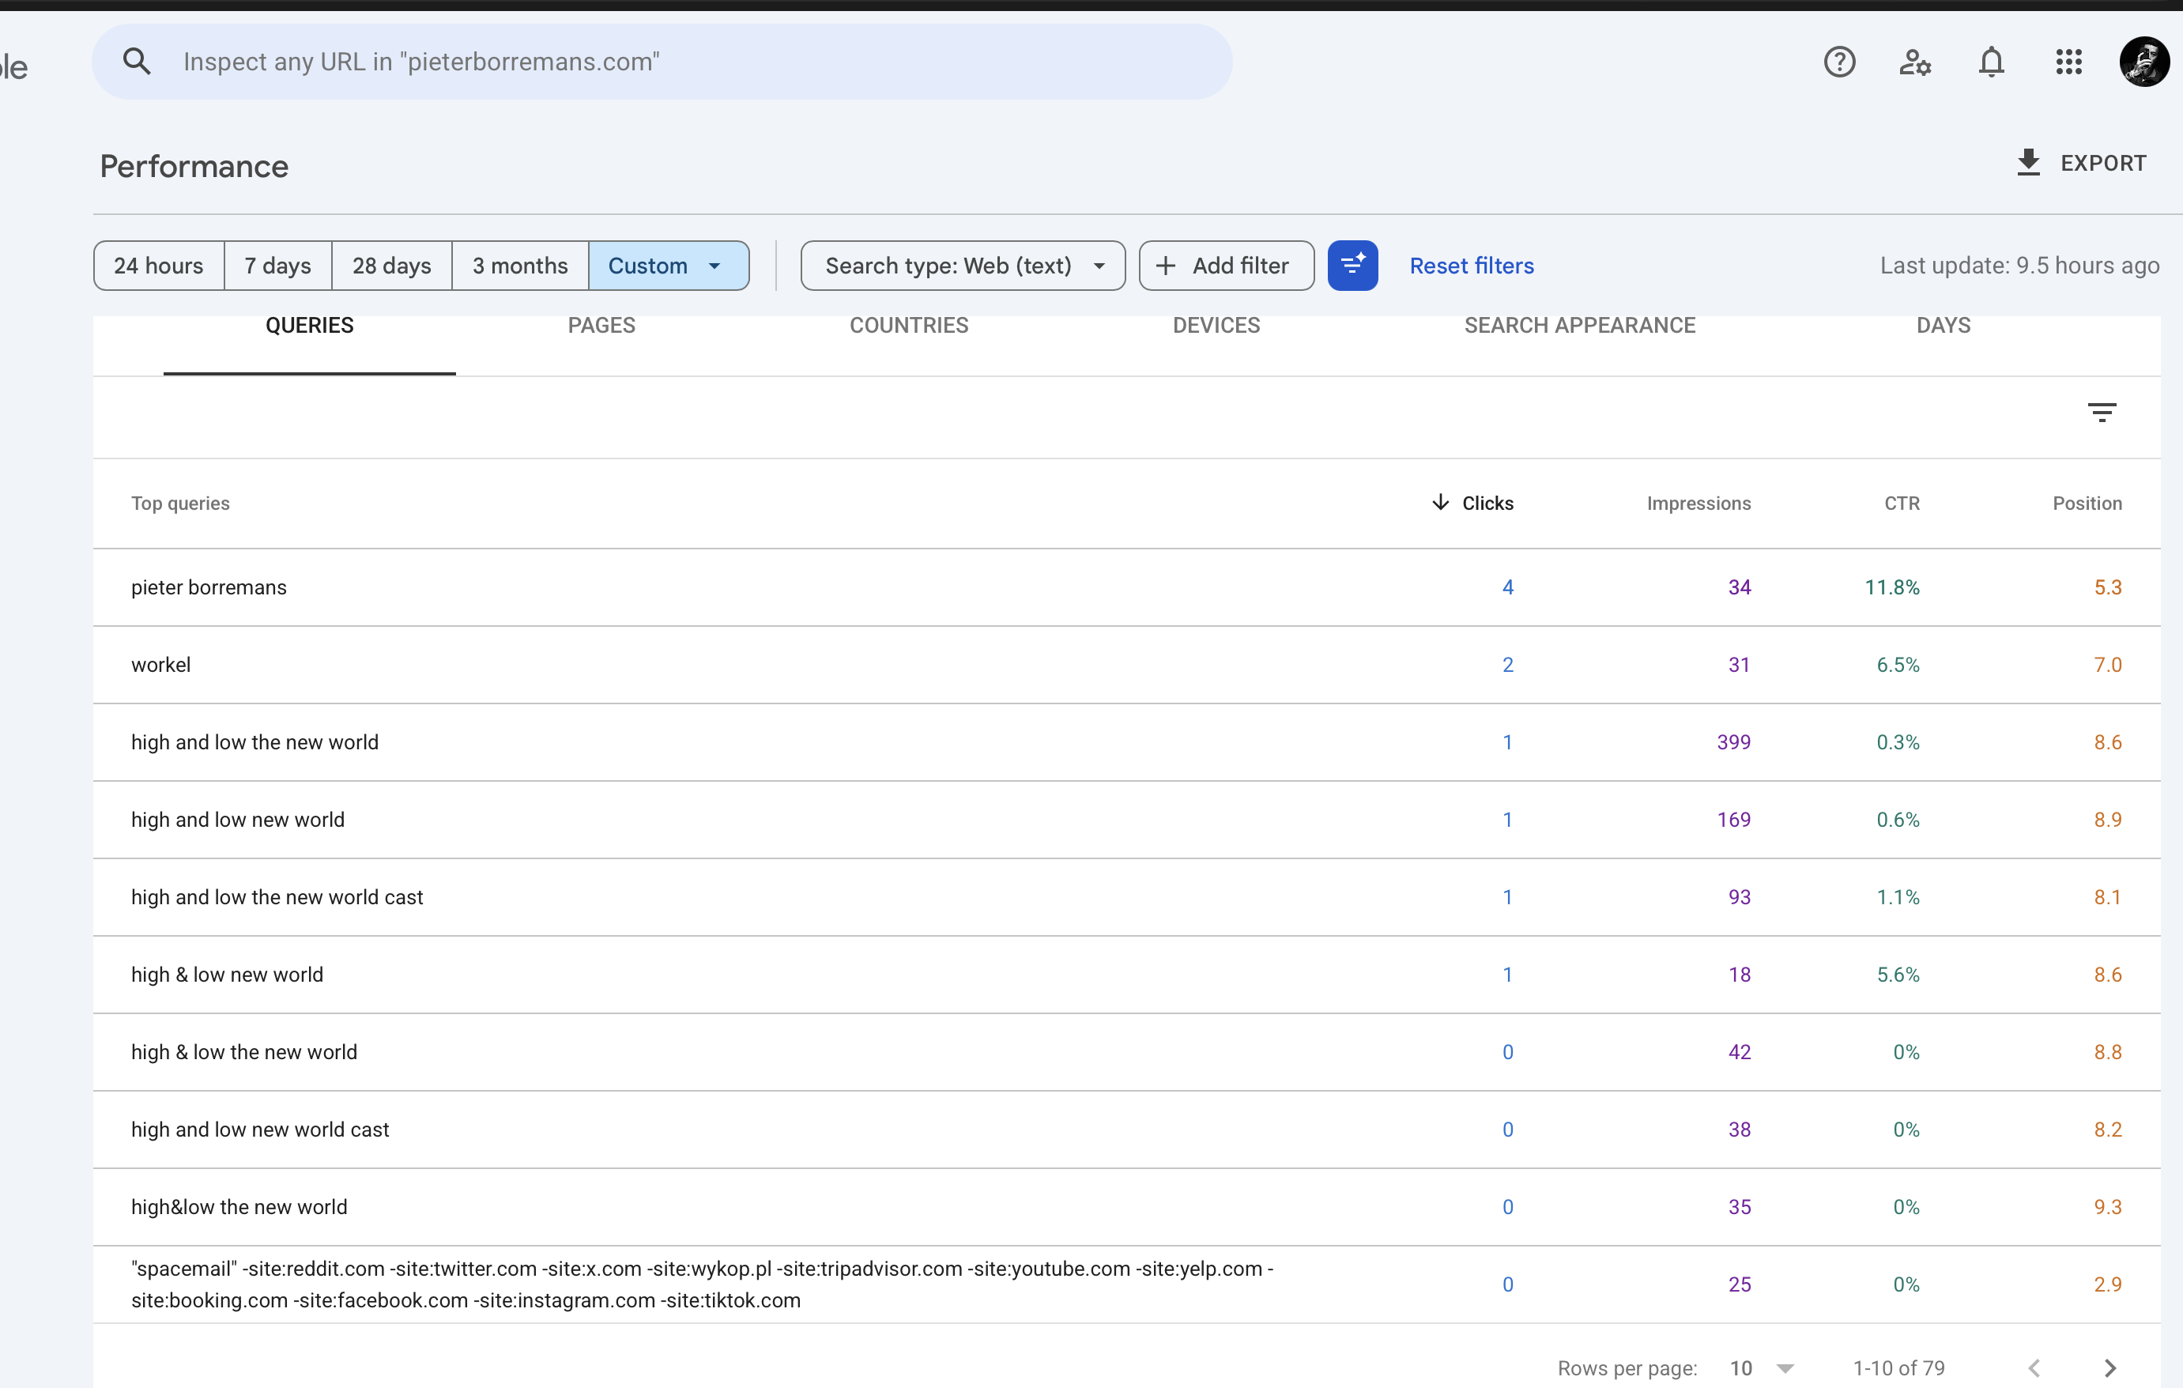The image size is (2183, 1388).
Task: Click Reset filters link
Action: click(1472, 266)
